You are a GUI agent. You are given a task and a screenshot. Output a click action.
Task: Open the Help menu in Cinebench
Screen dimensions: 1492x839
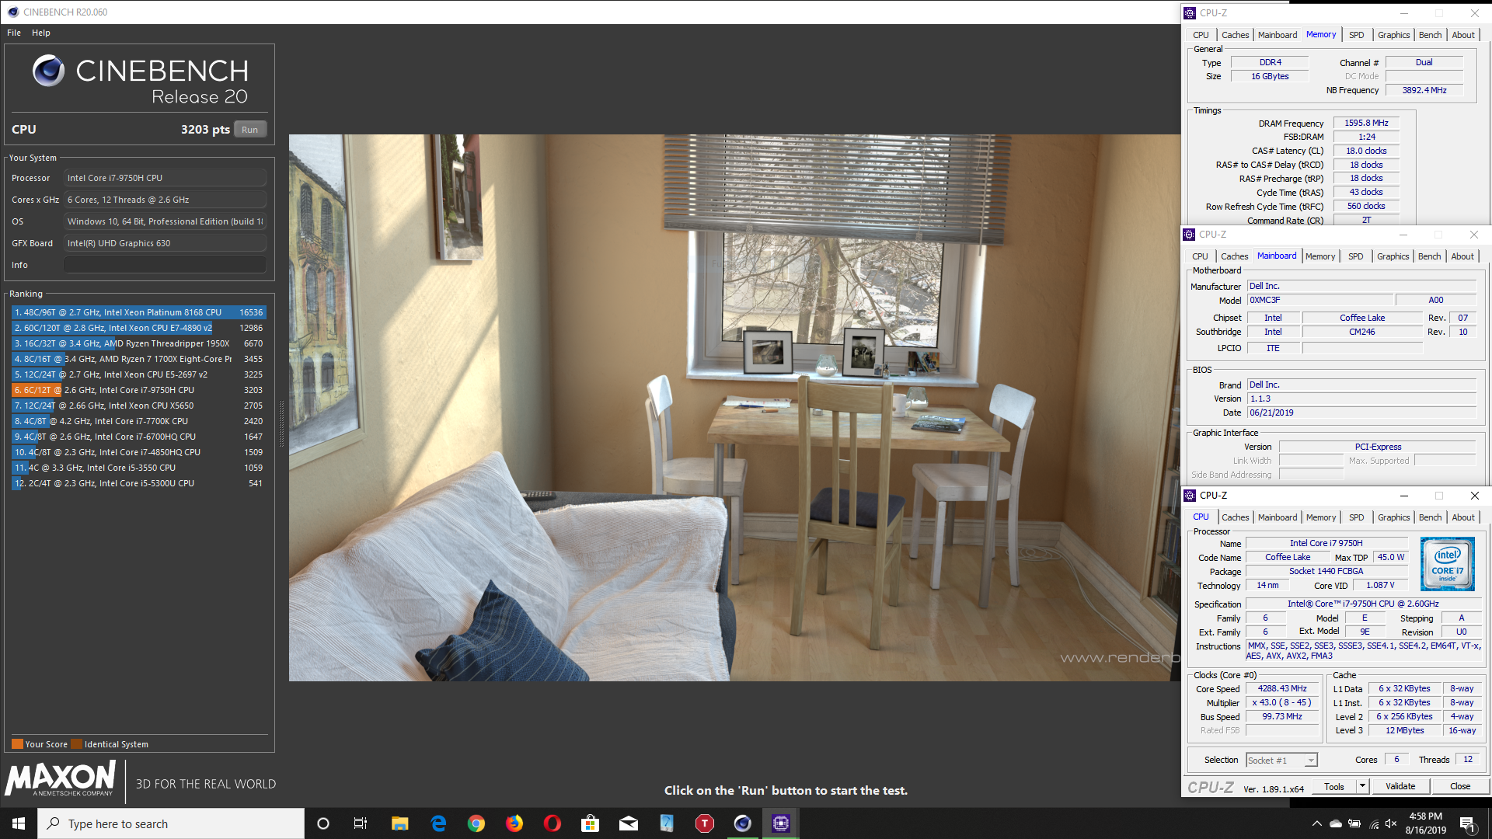pos(41,33)
